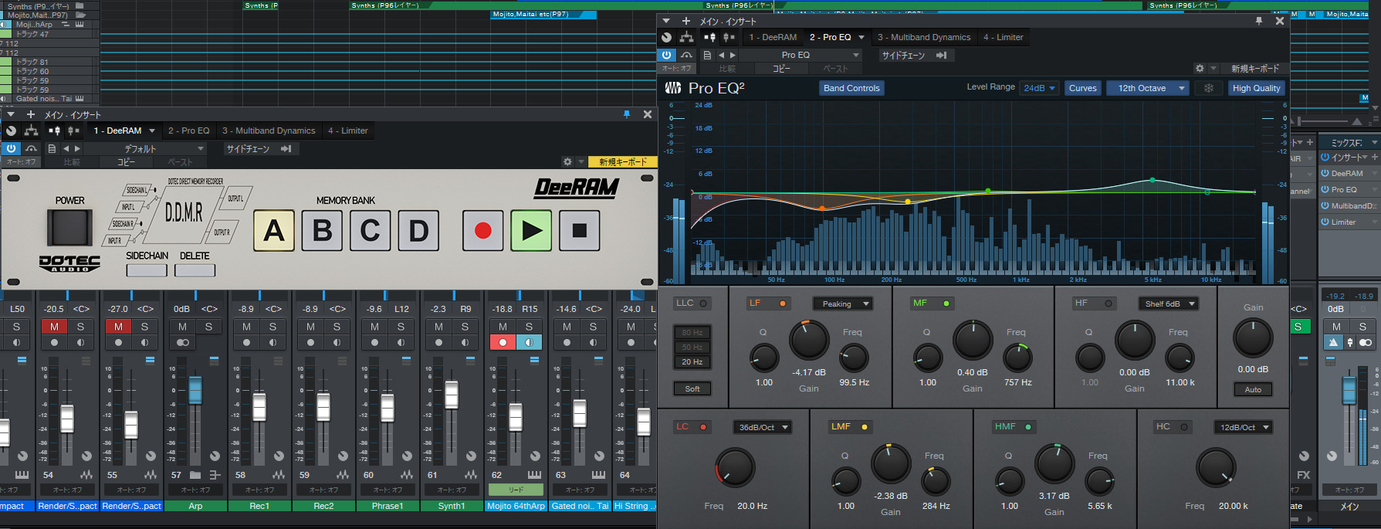
Task: Switch to 2 - Pro EQ tab in DeeRAM window
Action: tap(189, 131)
